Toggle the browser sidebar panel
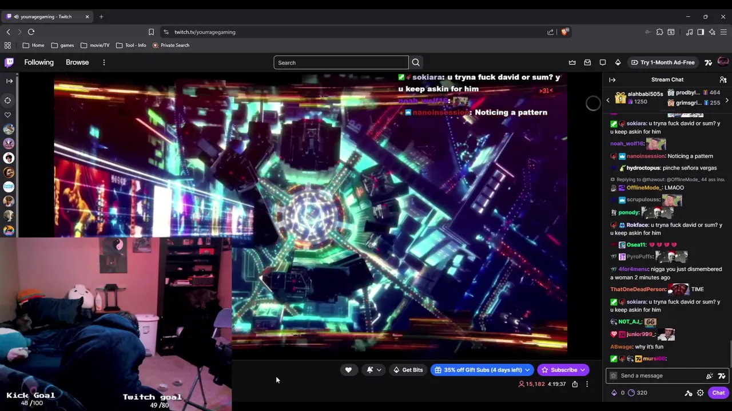Viewport: 732px width, 411px height. pyautogui.click(x=701, y=32)
